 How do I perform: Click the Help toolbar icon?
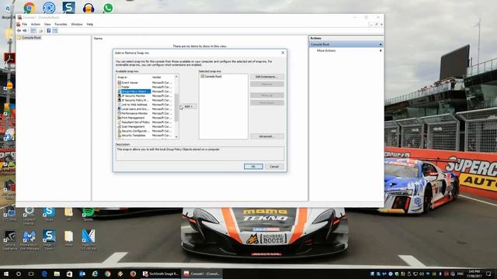pyautogui.click(x=48, y=31)
